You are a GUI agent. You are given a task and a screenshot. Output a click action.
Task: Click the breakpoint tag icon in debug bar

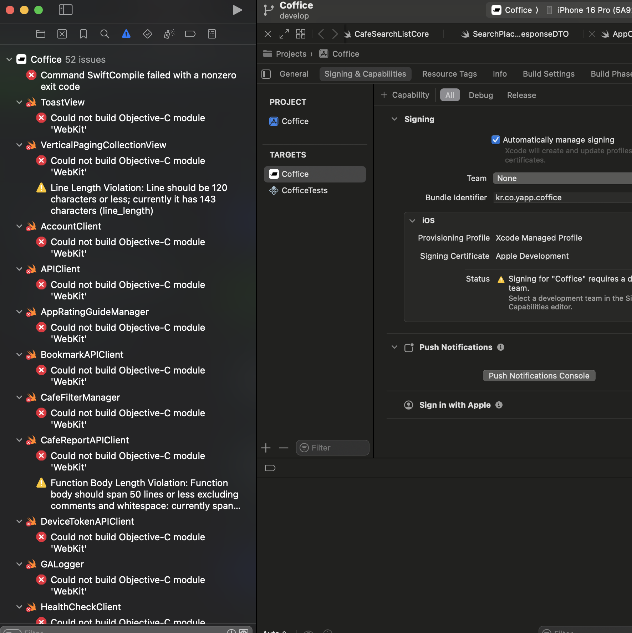[270, 468]
